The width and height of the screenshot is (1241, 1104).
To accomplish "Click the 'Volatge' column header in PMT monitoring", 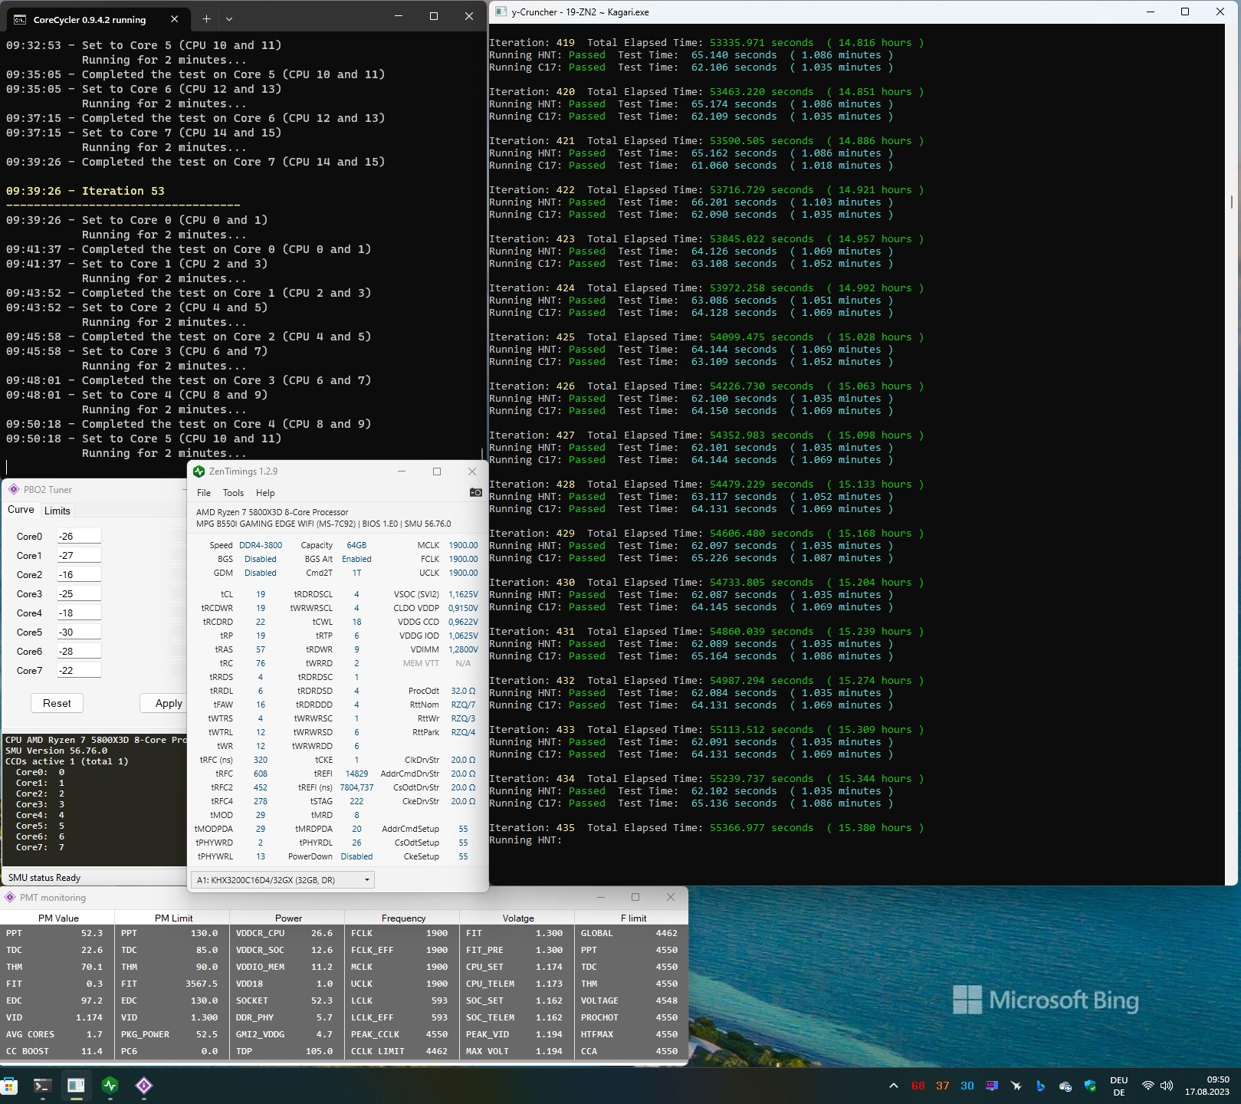I will click(x=518, y=918).
